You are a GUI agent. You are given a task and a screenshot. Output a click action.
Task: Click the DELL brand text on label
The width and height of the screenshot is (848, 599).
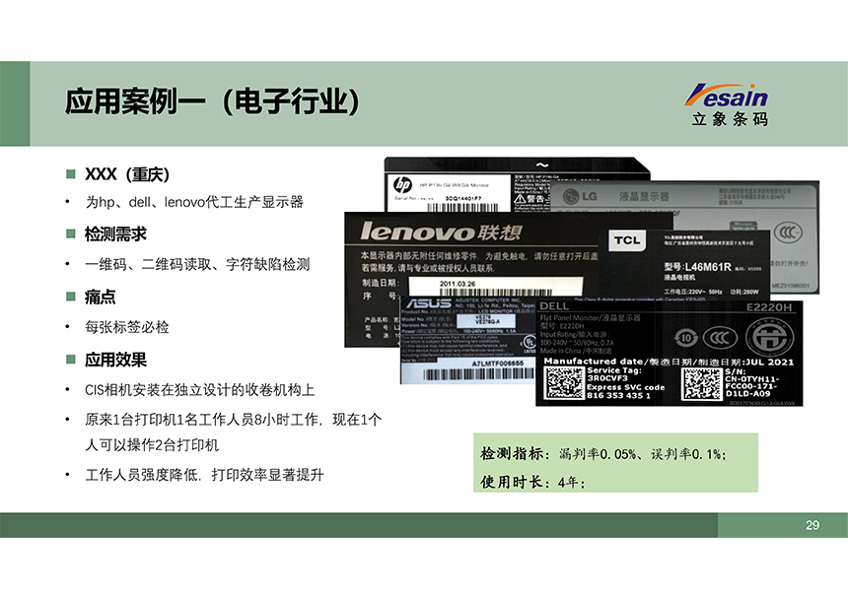(x=554, y=306)
